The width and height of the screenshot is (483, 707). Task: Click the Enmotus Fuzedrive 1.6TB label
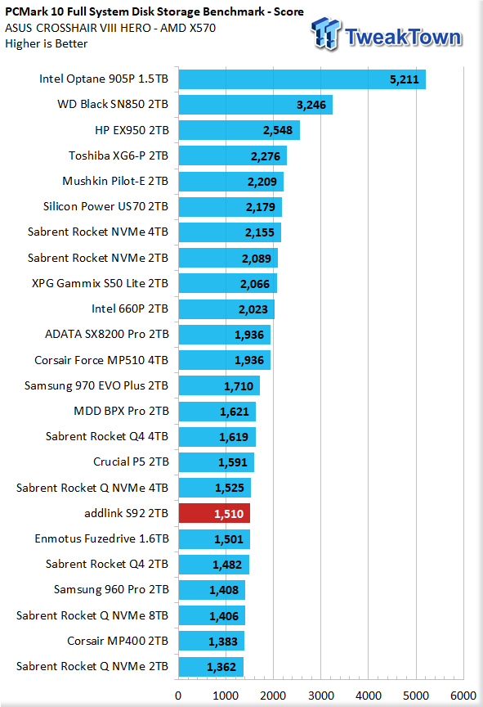tap(101, 538)
